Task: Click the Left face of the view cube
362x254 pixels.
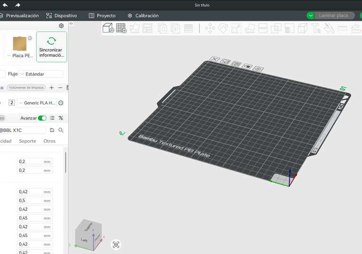Action: pyautogui.click(x=84, y=240)
